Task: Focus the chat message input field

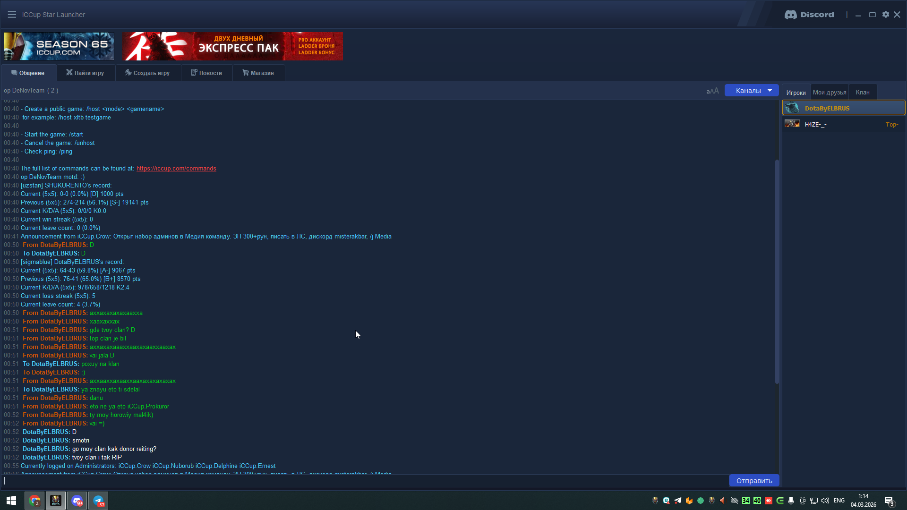Action: point(364,481)
